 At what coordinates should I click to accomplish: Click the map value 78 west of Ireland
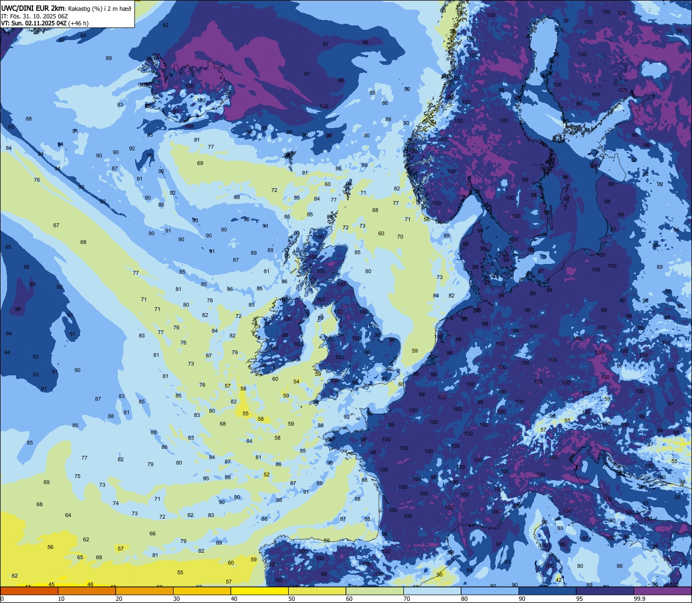coord(210,300)
